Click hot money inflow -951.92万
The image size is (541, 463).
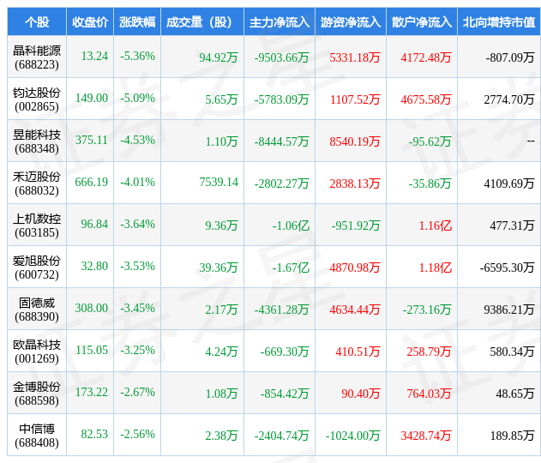(x=356, y=225)
